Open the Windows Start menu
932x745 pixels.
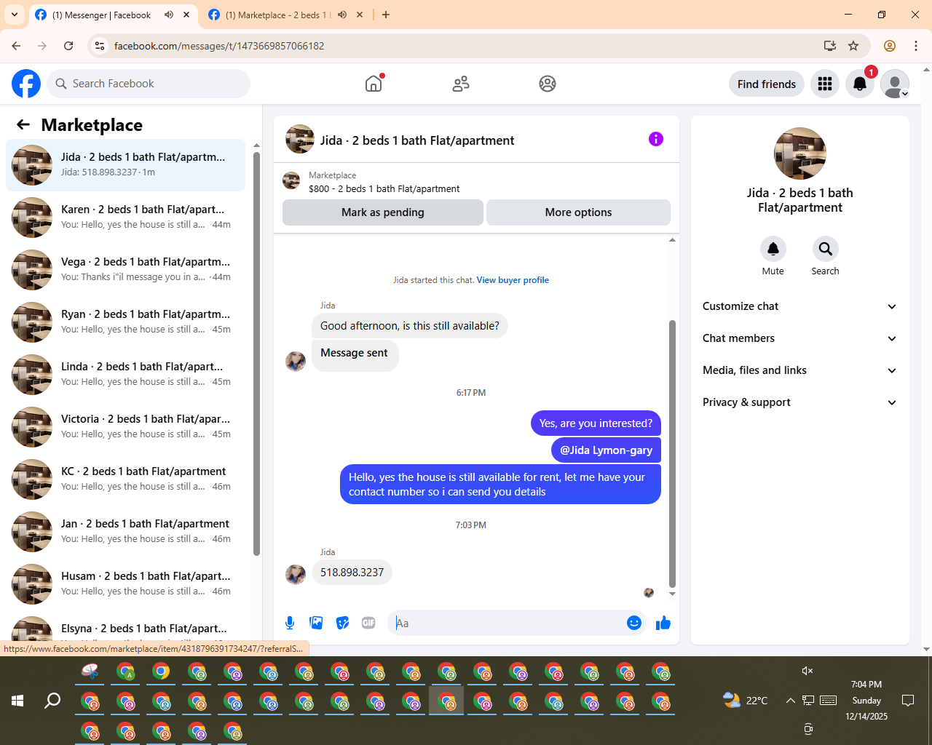(x=17, y=701)
